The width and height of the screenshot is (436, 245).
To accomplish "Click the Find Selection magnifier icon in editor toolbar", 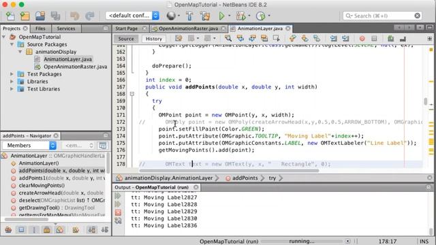I will [x=228, y=38].
